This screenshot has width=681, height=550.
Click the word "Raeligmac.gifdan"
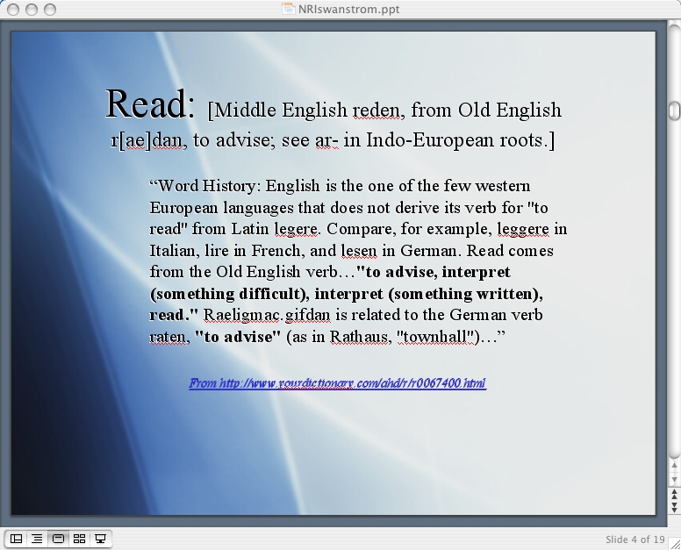(x=267, y=315)
